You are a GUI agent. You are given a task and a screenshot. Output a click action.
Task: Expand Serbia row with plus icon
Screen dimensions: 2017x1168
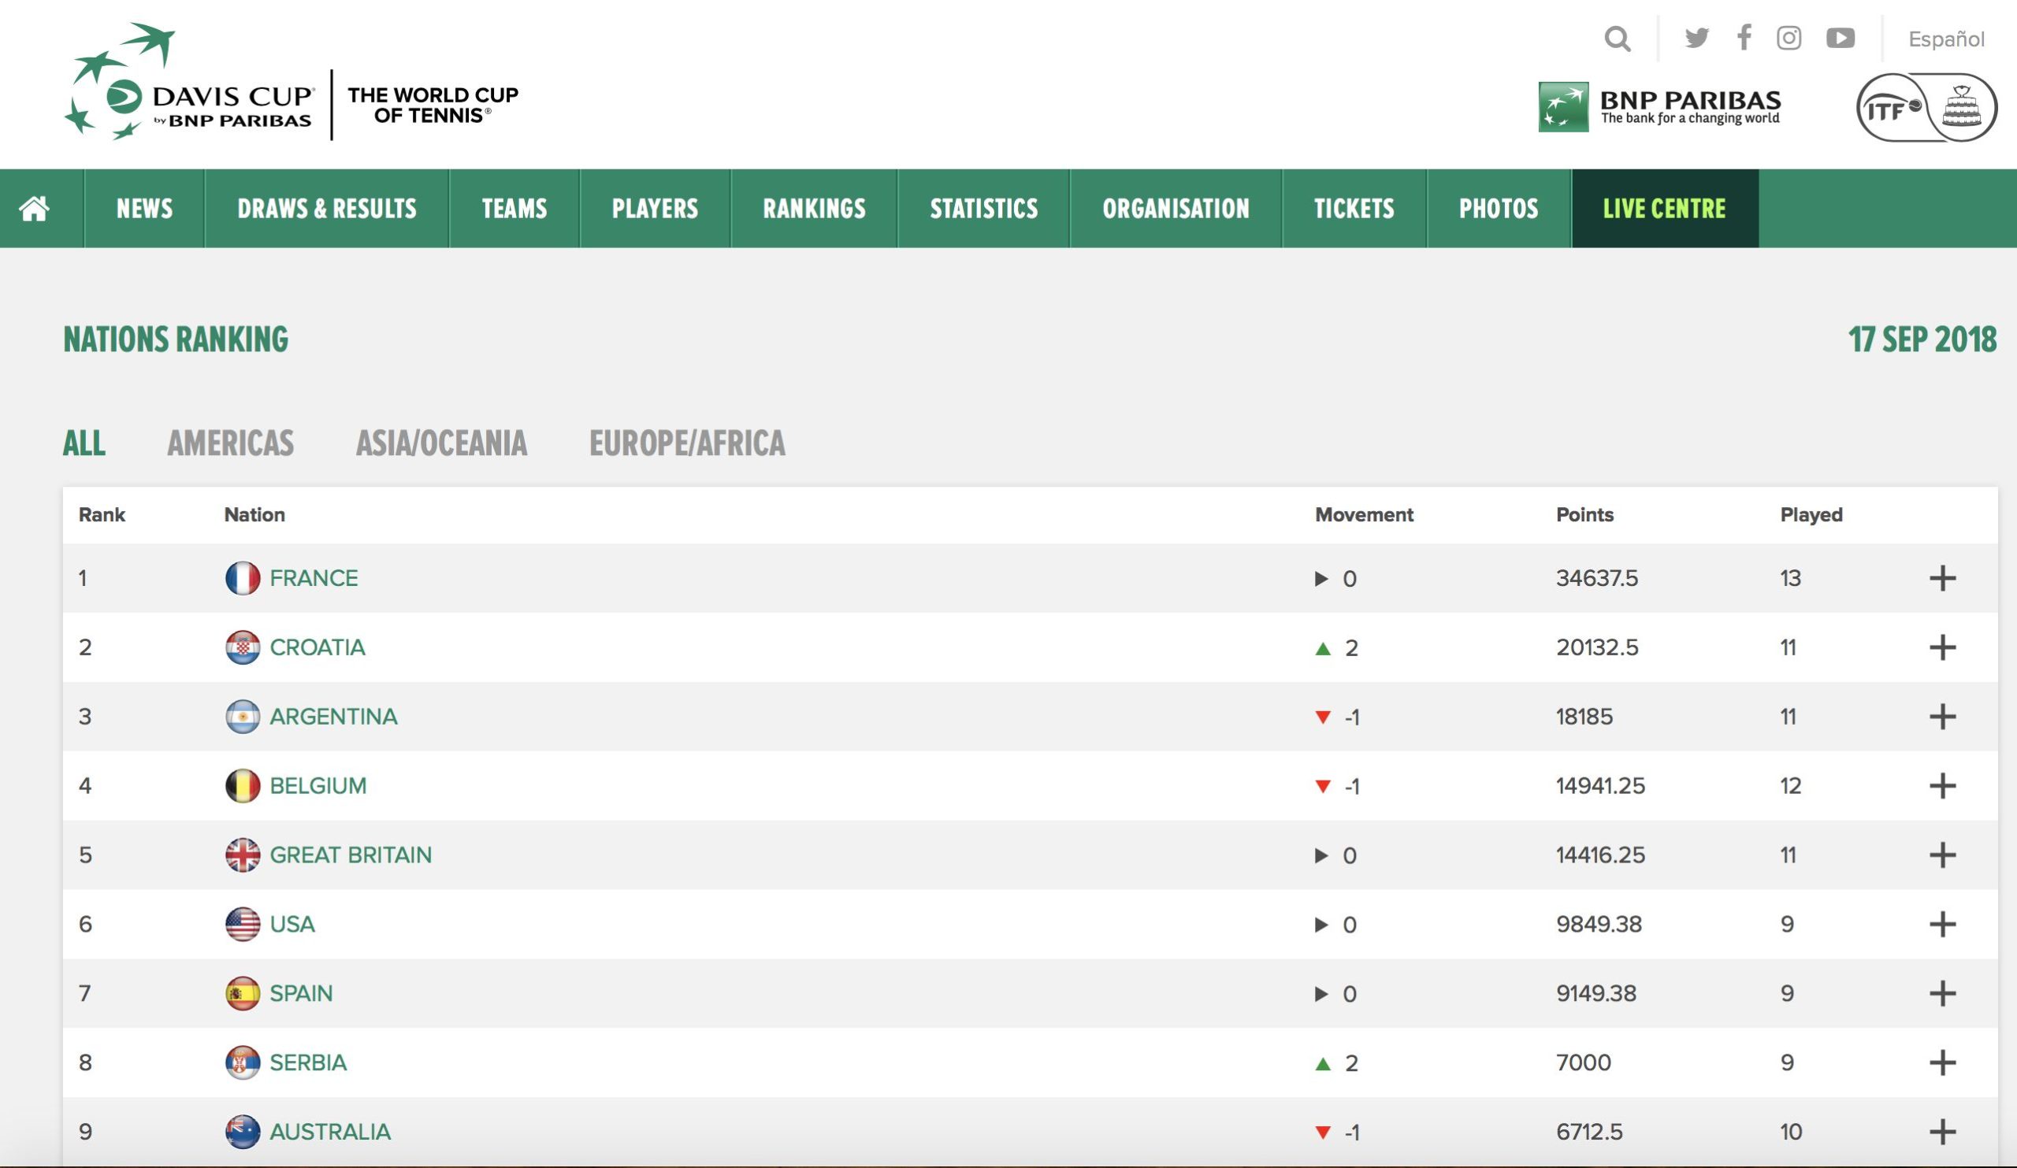click(1942, 1062)
